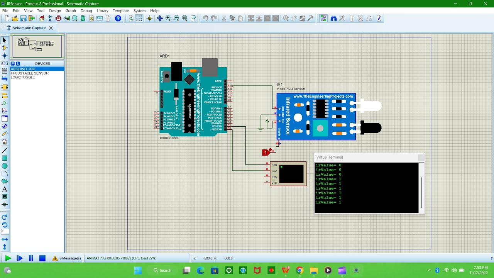Open the File menu
Viewport: 494px width, 278px height.
tap(5, 11)
